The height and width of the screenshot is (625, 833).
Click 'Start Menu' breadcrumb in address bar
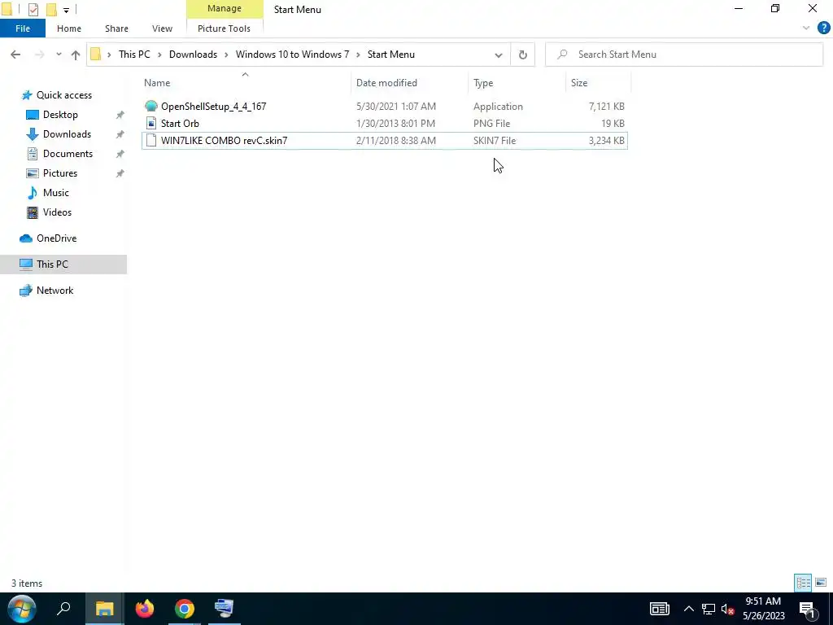[391, 55]
